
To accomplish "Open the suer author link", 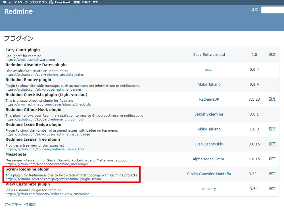I will pyautogui.click(x=209, y=69).
